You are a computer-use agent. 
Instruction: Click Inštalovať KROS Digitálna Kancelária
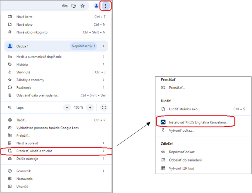[198, 122]
